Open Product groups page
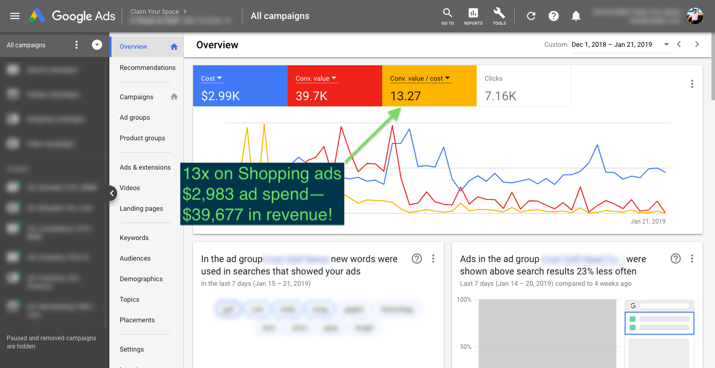Viewport: 715px width, 368px height. 142,138
